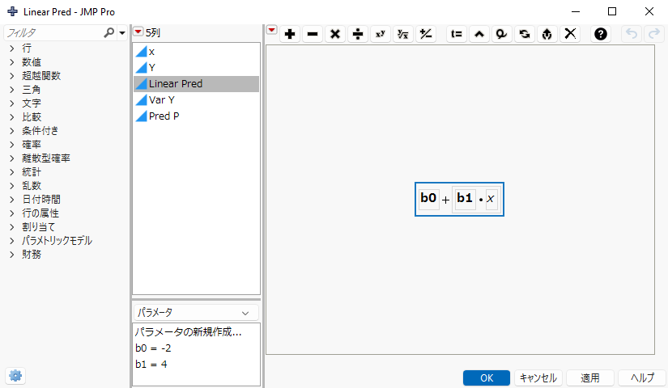Select the Linear Pred column

pyautogui.click(x=196, y=84)
